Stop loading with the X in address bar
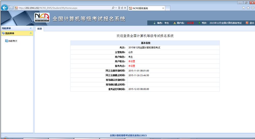The width and height of the screenshot is (255, 139). coord(125,8)
